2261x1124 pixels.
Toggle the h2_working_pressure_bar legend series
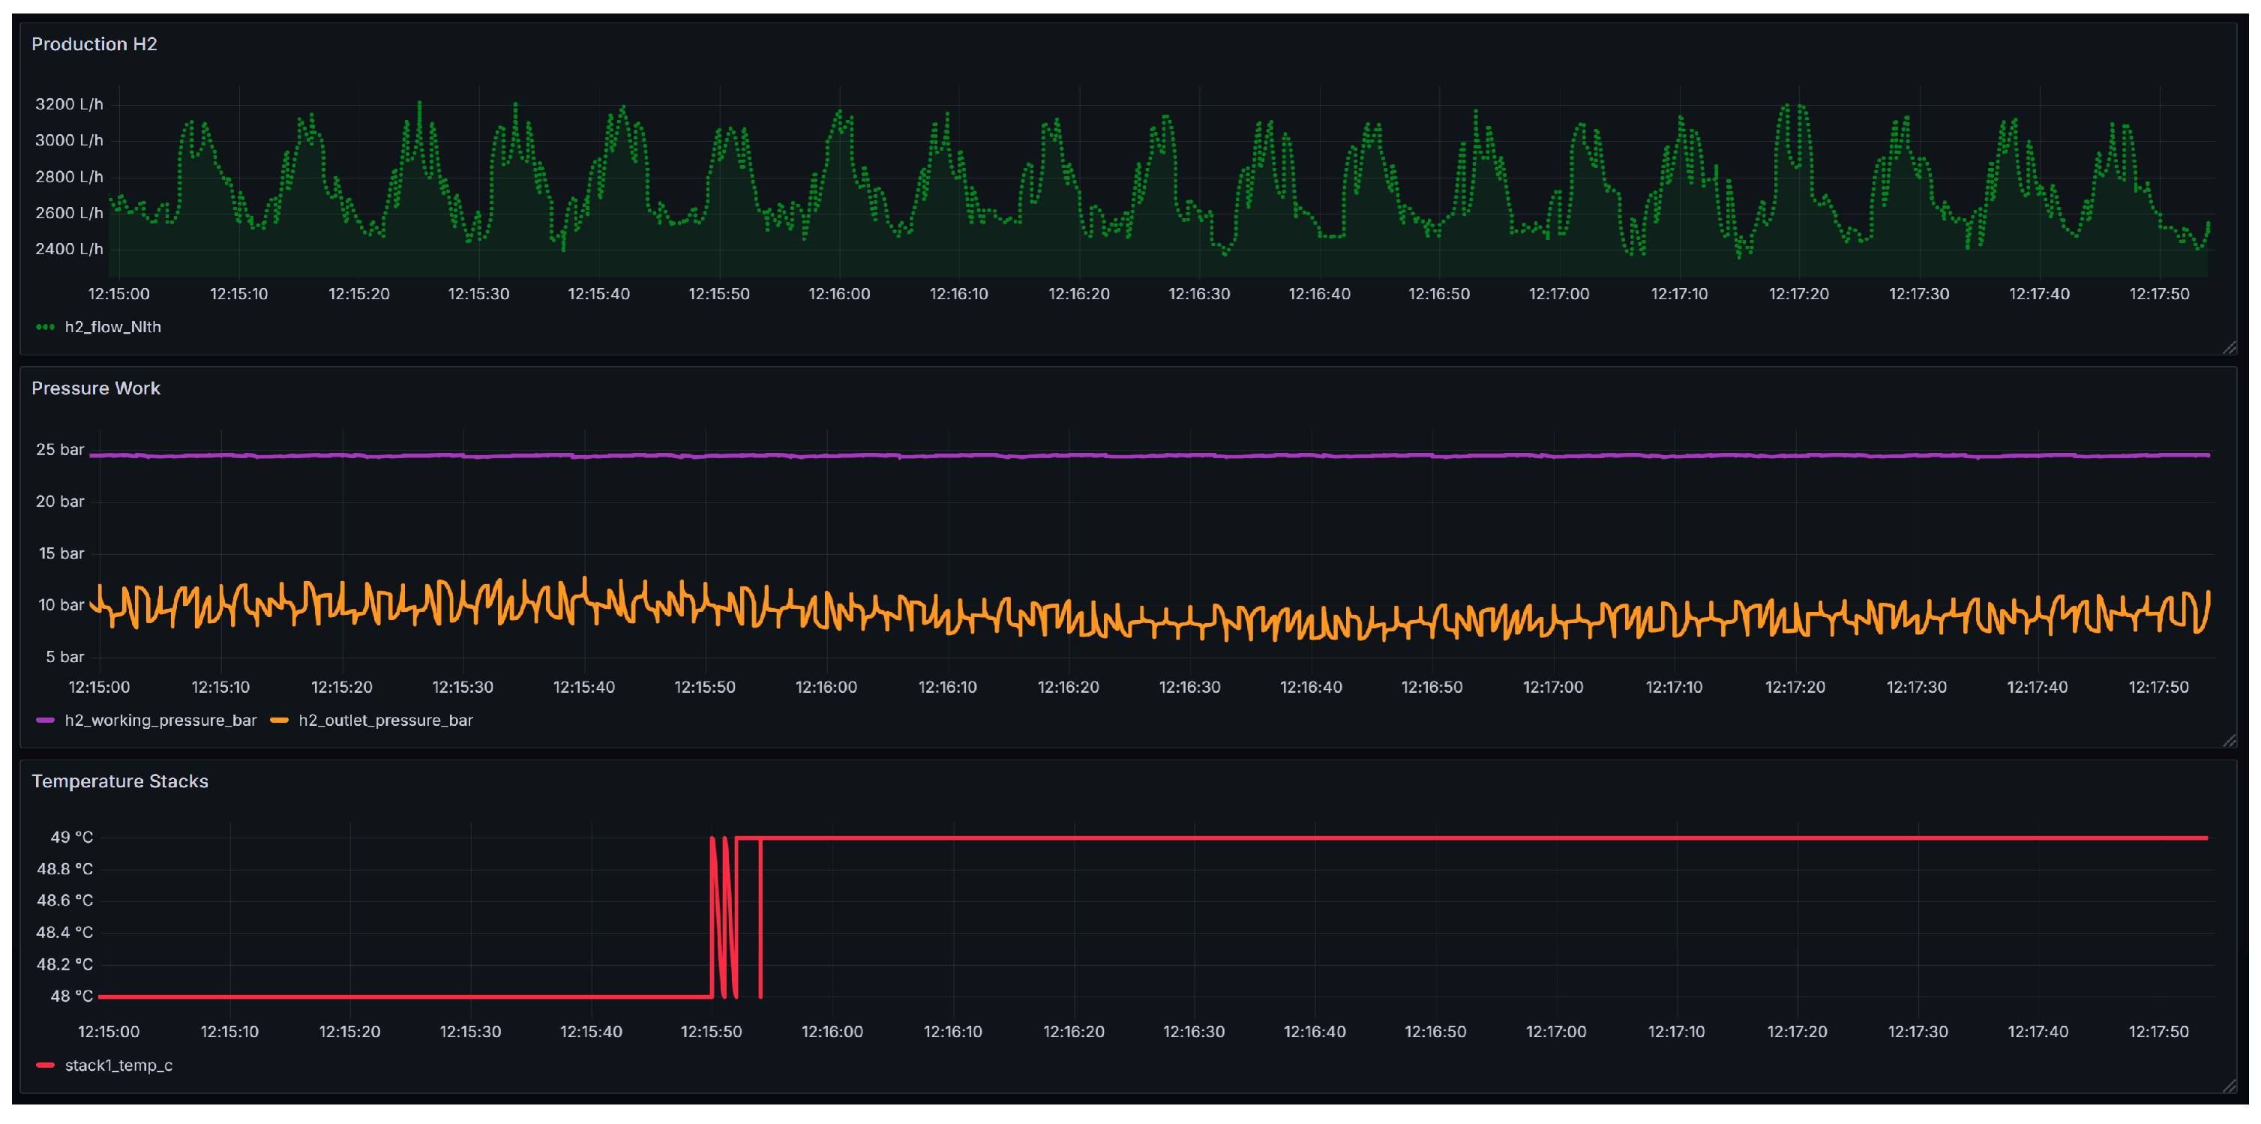(x=160, y=721)
